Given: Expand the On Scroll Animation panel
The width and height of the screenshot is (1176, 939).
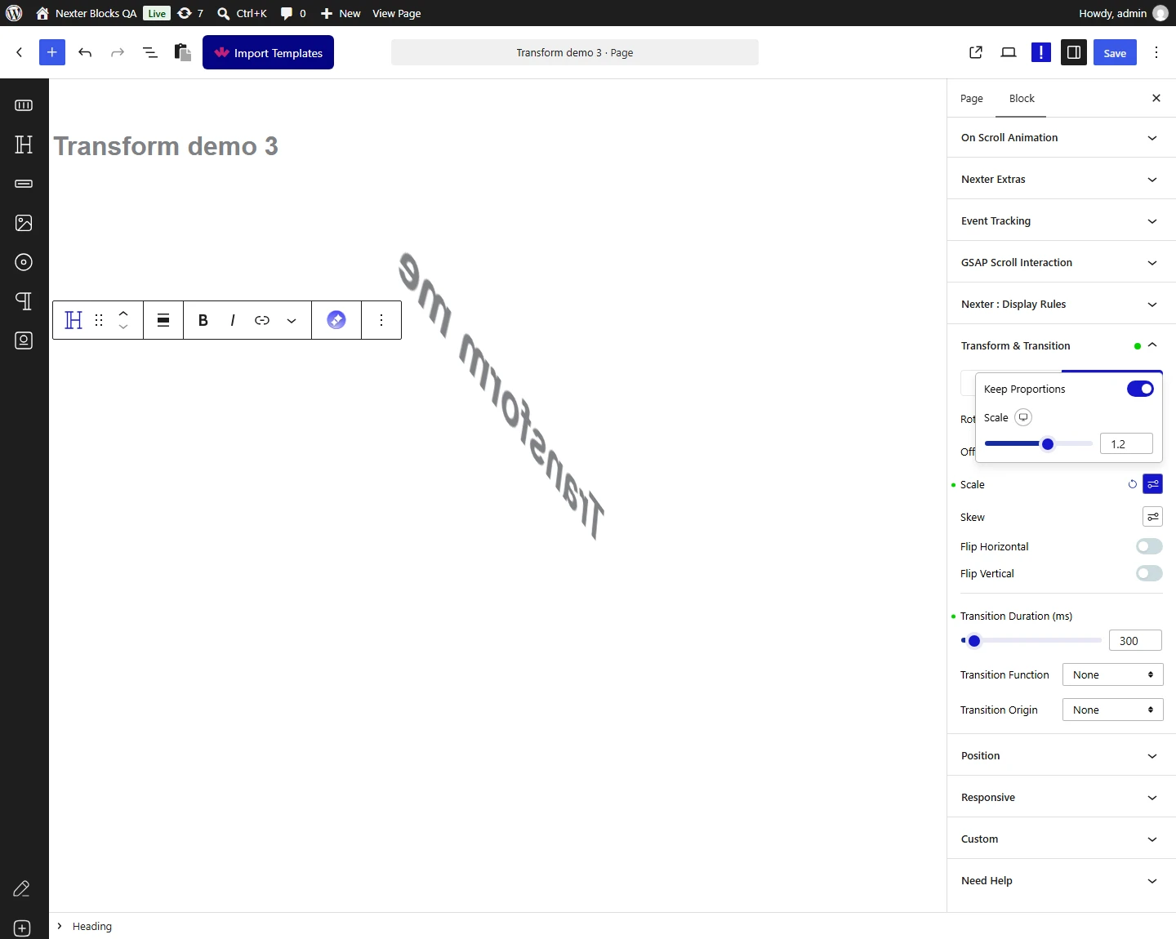Looking at the screenshot, I should pos(1061,138).
